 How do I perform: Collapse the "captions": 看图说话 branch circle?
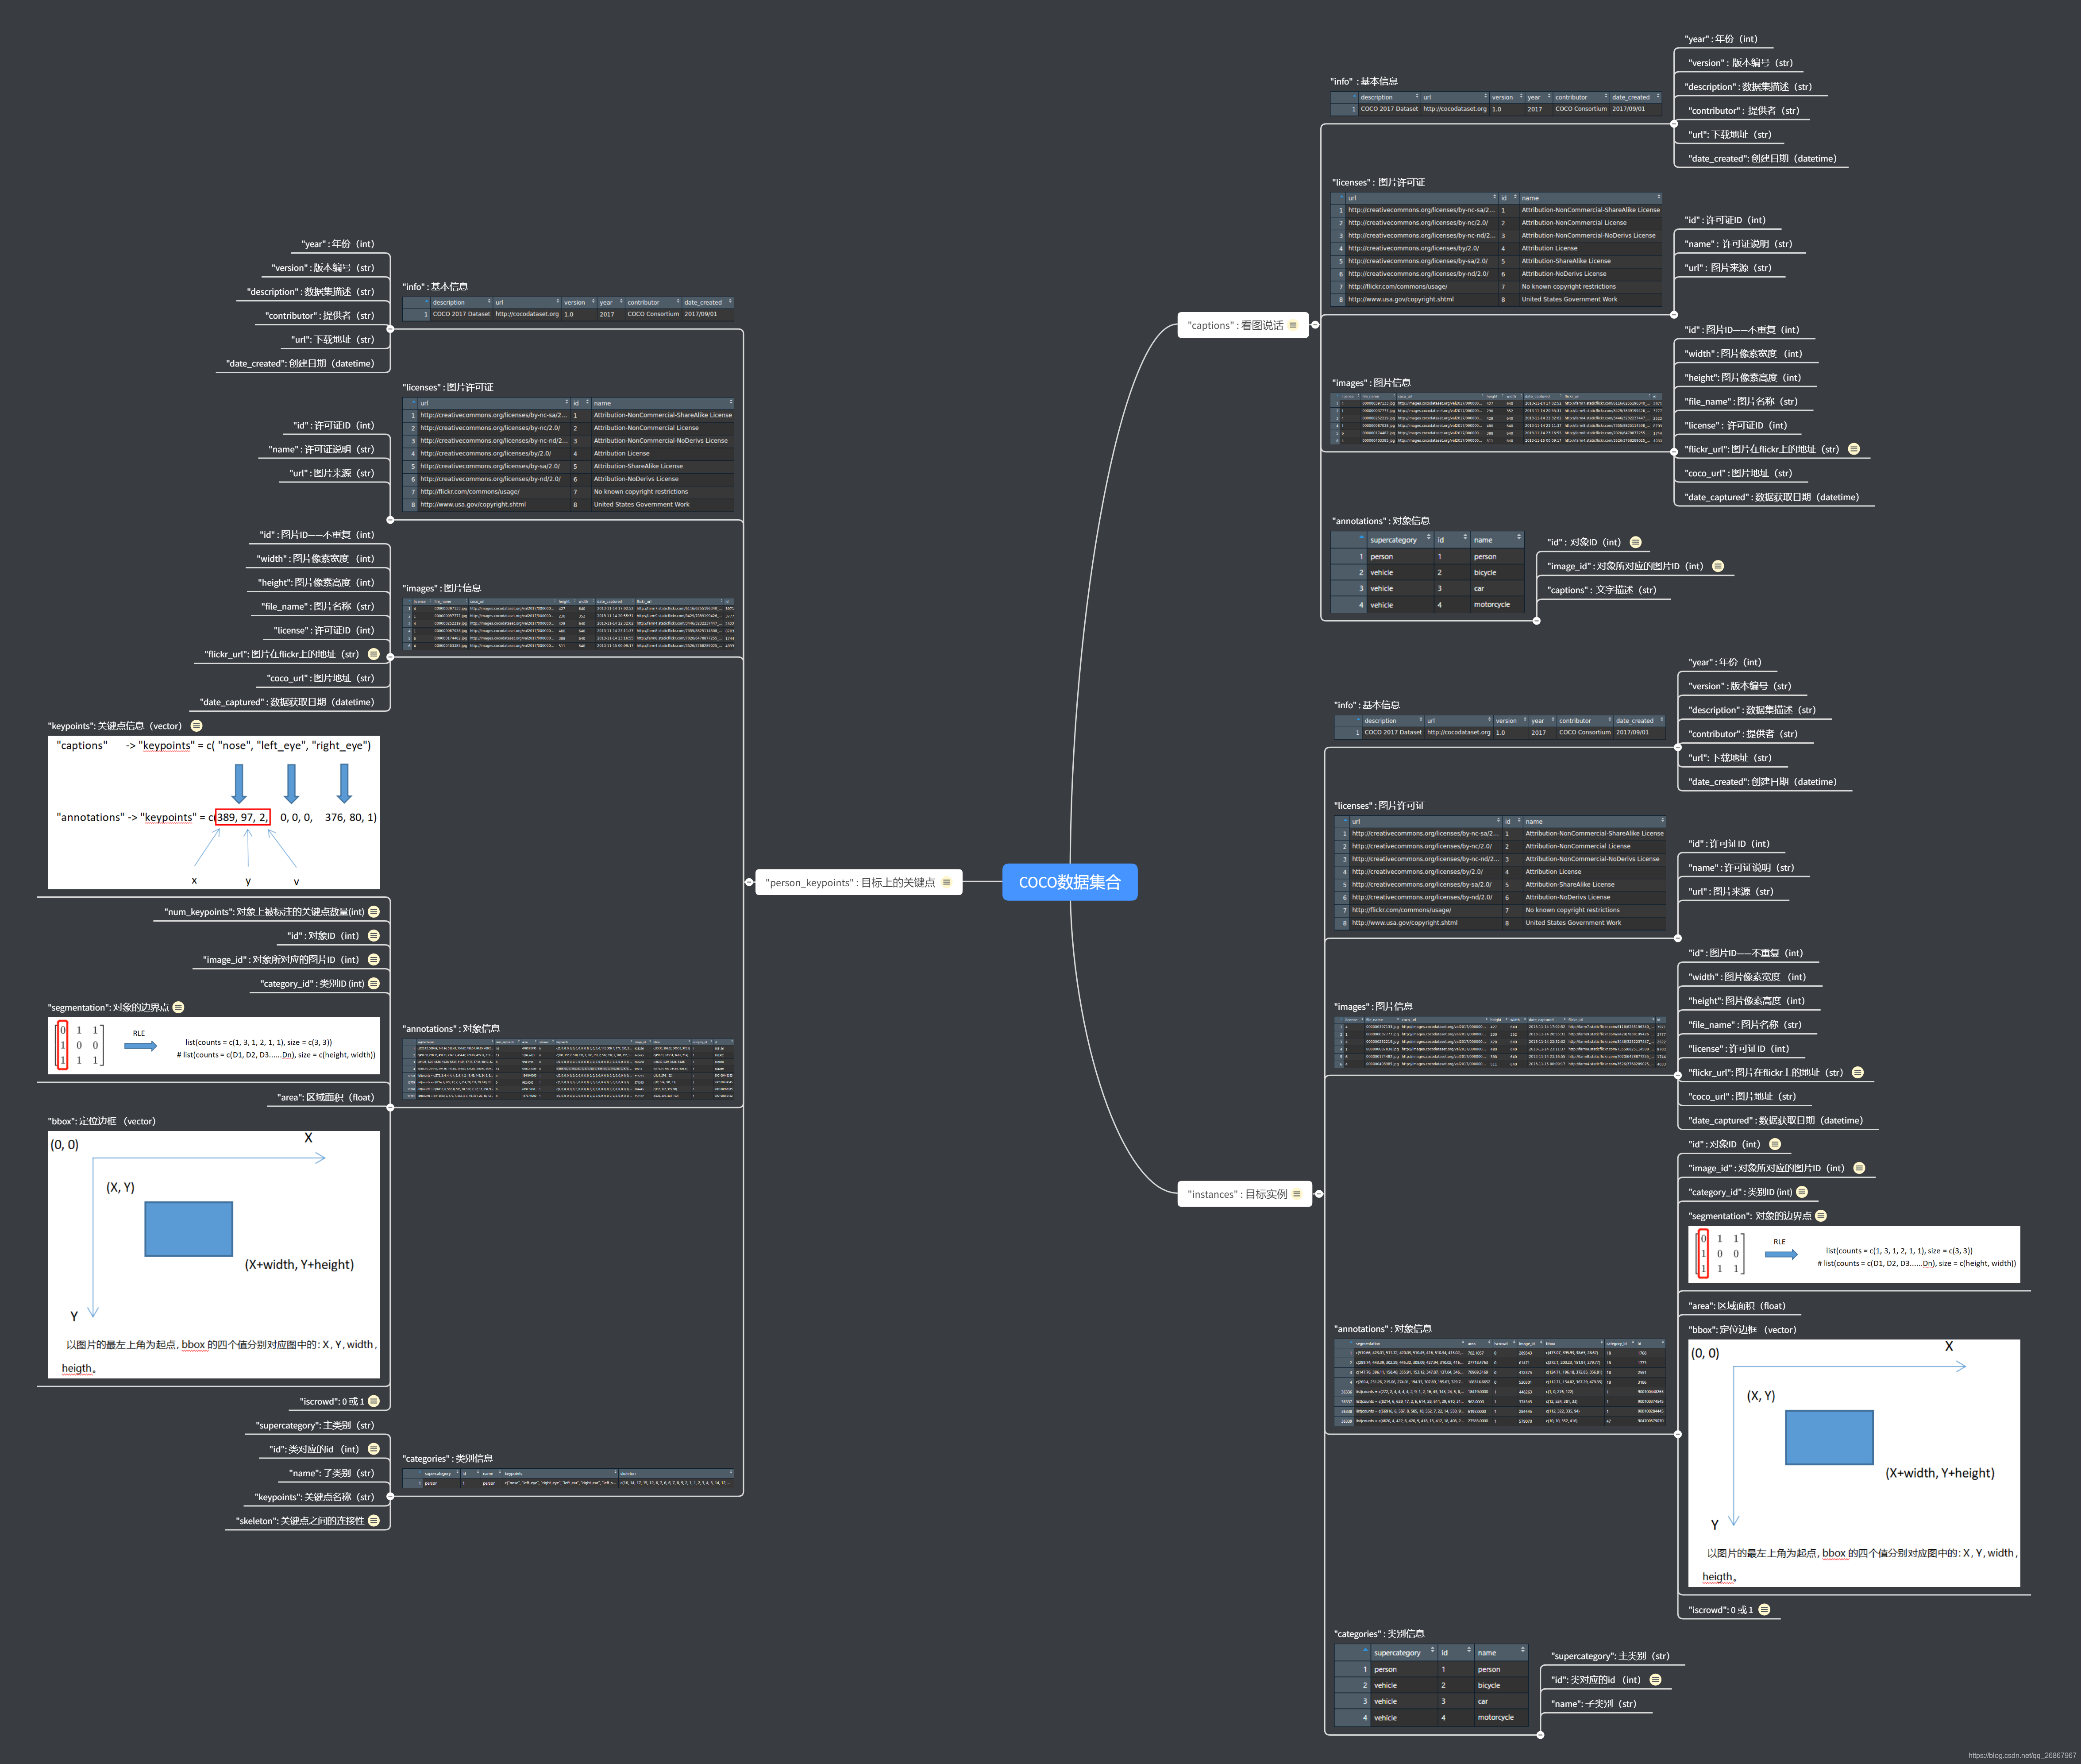(x=1315, y=325)
